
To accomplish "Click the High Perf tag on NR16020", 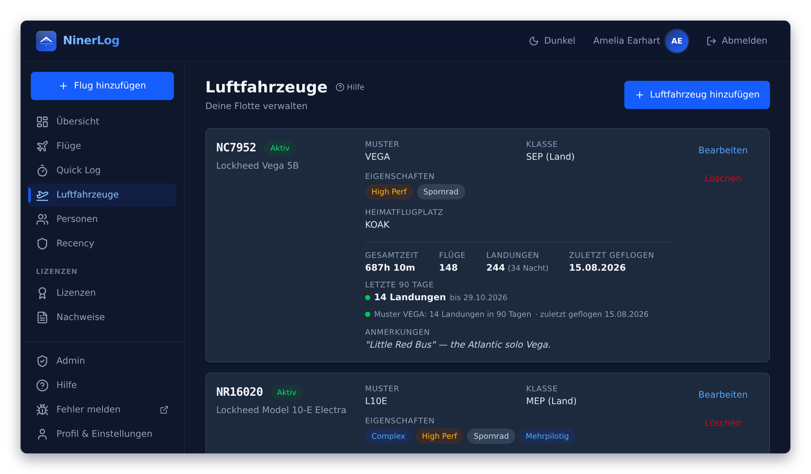I will pyautogui.click(x=439, y=436).
